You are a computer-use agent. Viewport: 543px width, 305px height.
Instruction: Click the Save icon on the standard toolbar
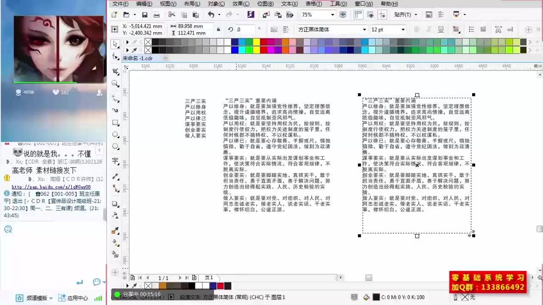pyautogui.click(x=145, y=15)
